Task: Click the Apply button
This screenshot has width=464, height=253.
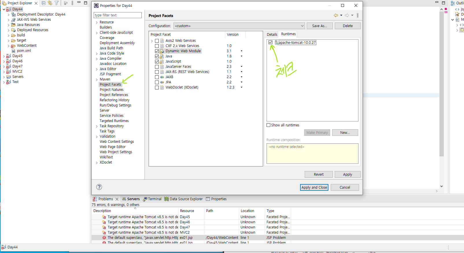Action: click(x=347, y=175)
